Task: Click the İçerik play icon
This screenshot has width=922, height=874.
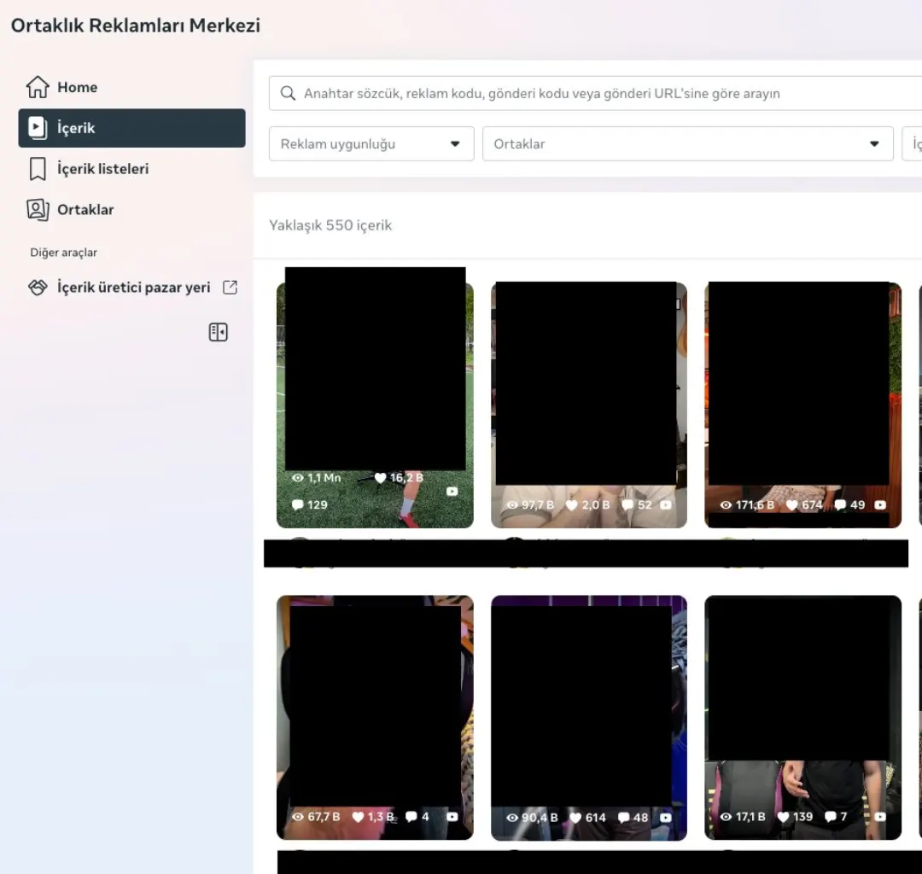Action: click(x=38, y=127)
